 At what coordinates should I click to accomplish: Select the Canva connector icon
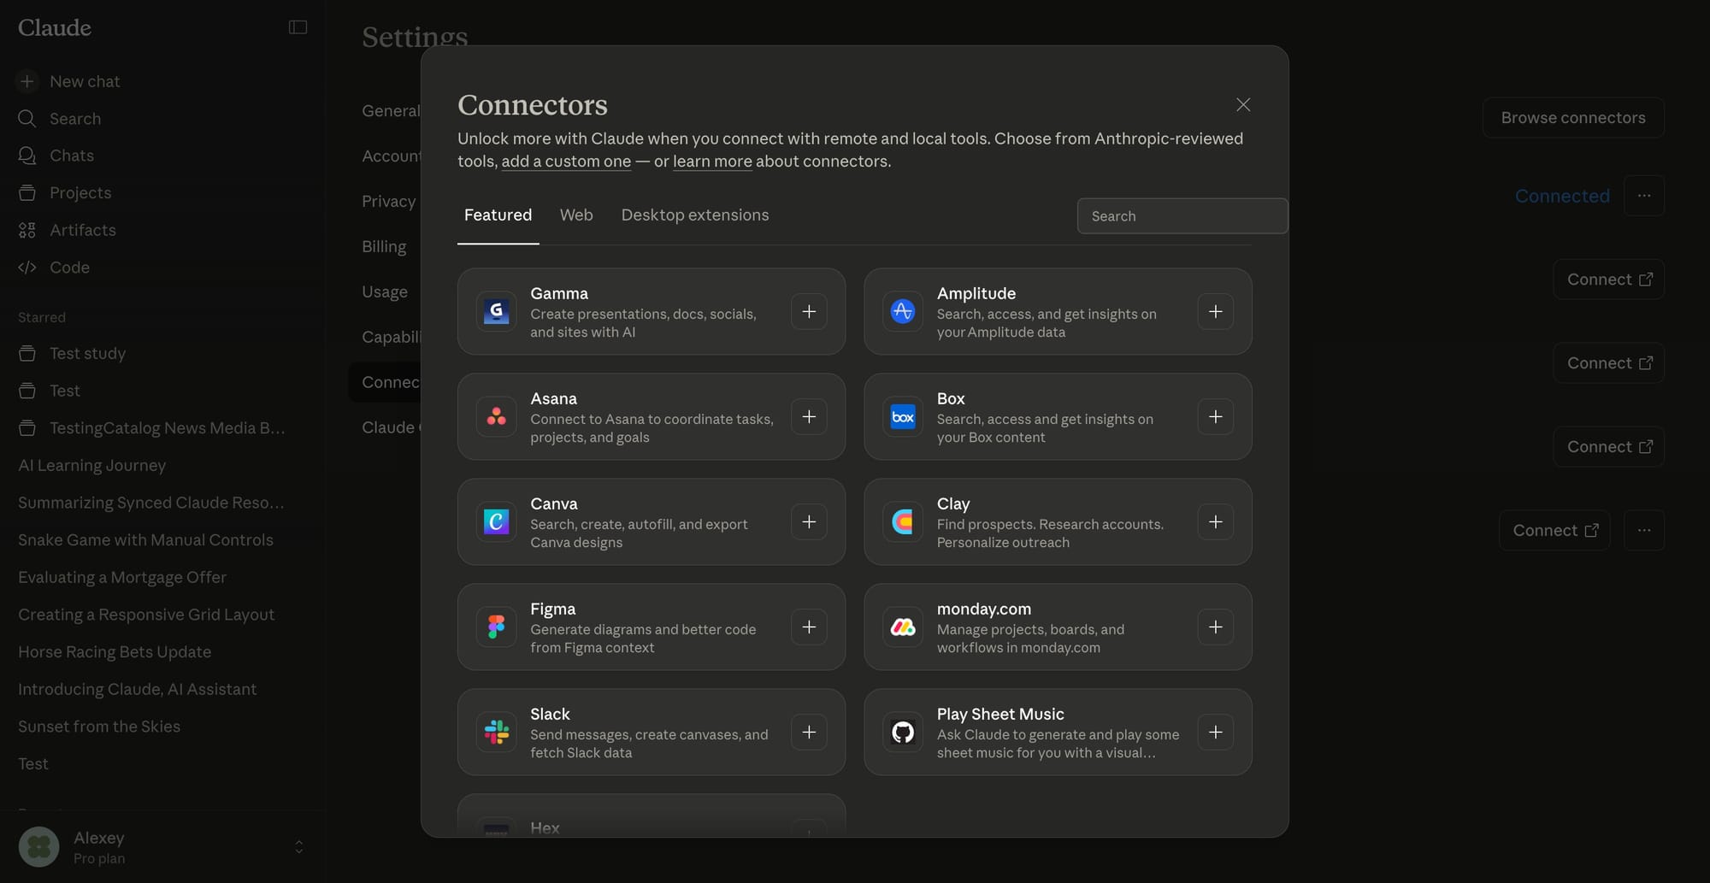(x=496, y=521)
